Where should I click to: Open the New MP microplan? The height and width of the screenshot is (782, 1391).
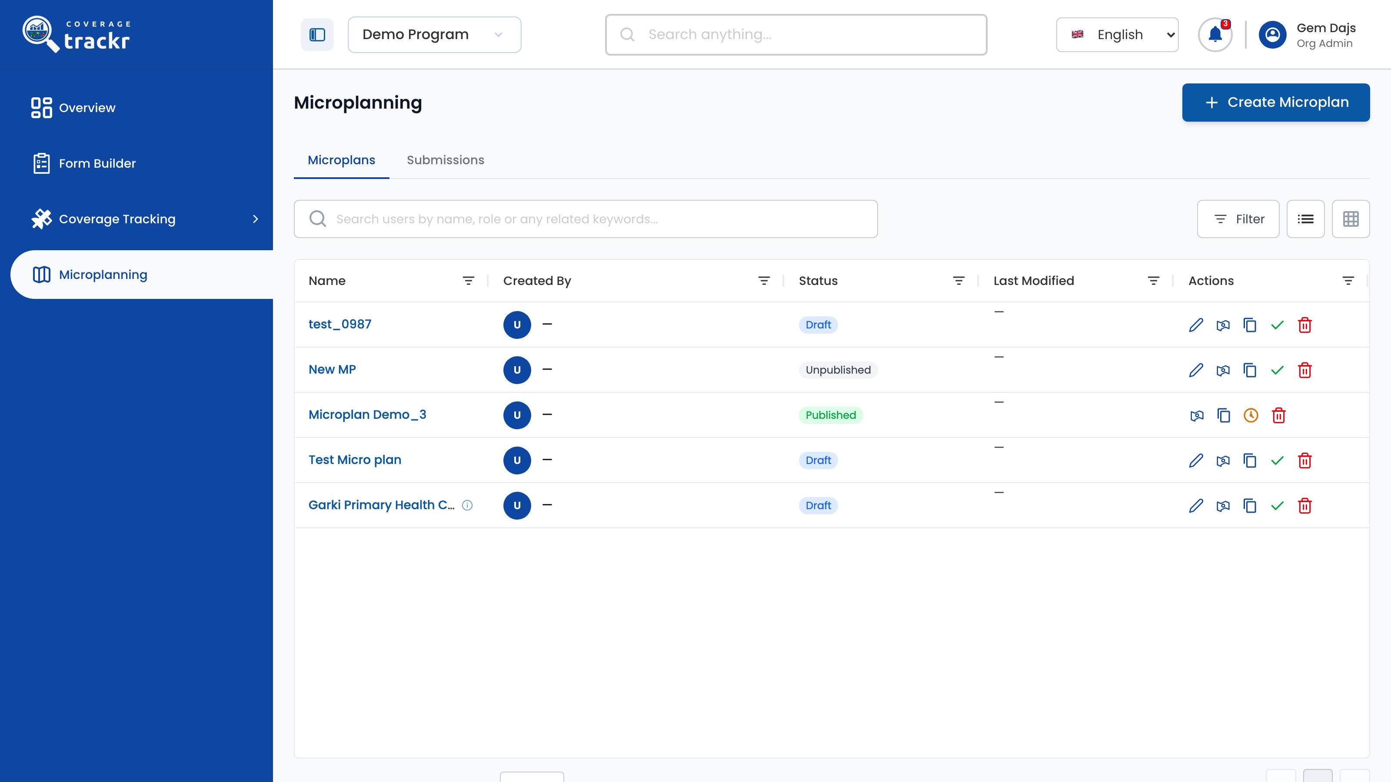(x=332, y=370)
